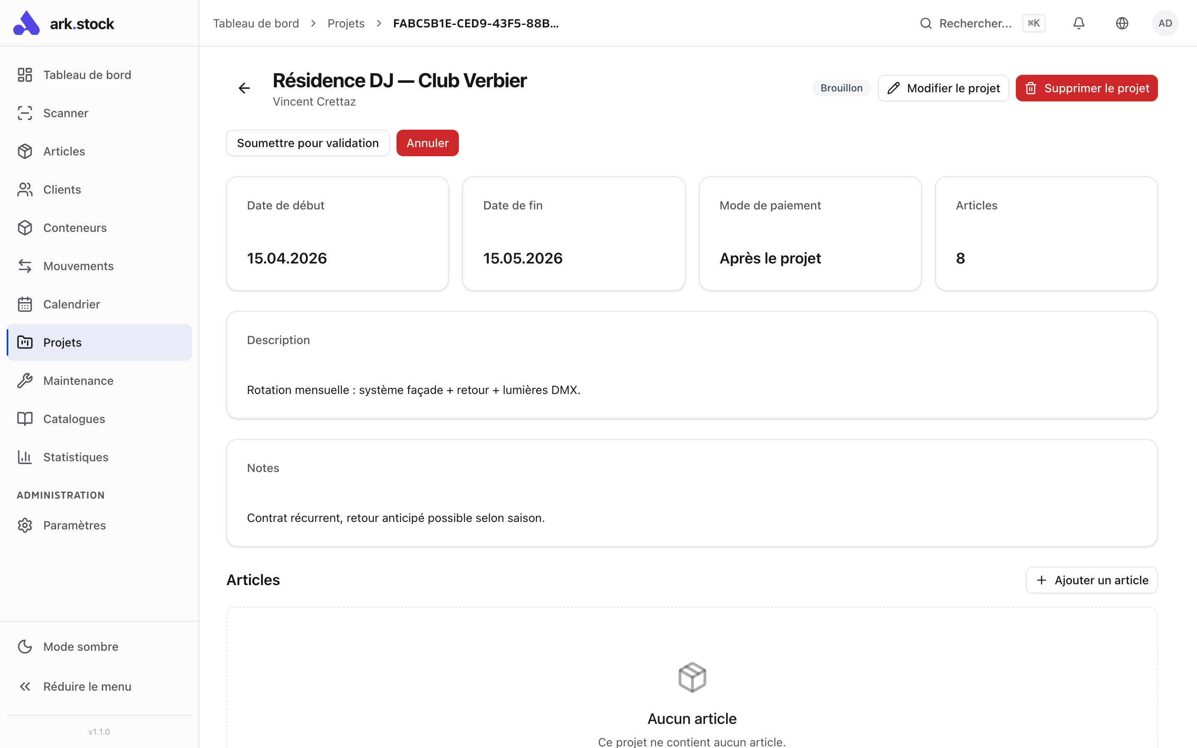Toggle Mode sombre label

(x=81, y=647)
